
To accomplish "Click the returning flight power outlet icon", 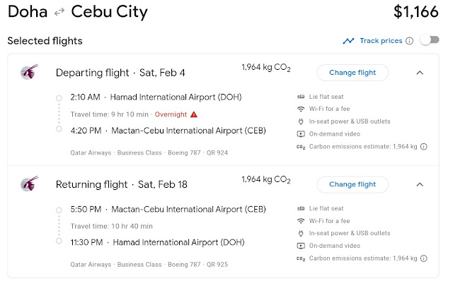I will coord(302,233).
